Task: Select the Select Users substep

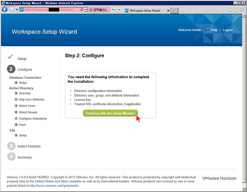Action: tap(27, 106)
